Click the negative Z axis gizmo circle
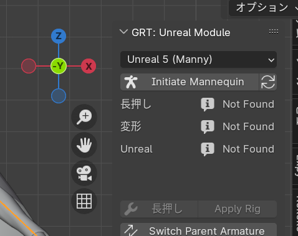The image size is (298, 236). pos(59,96)
